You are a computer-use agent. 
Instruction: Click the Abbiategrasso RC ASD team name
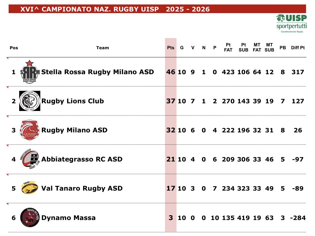[82, 159]
